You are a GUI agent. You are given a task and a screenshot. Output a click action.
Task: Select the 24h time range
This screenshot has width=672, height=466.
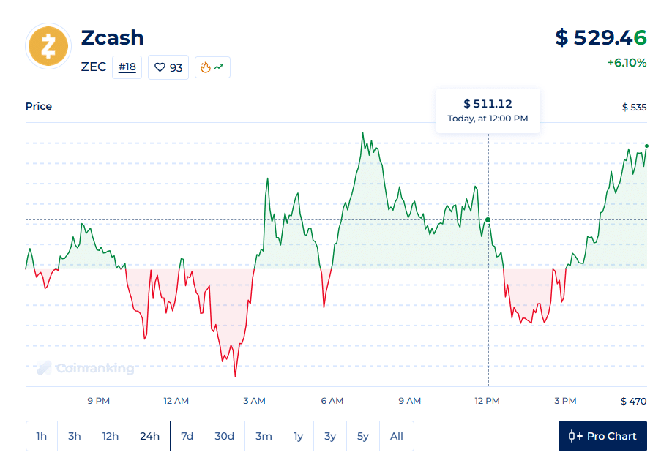pos(149,436)
